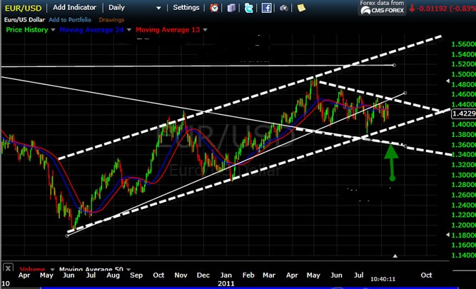Expand Moving Average 34 dropdown arrow
Image resolution: width=476 pixels, height=289 pixels.
128,30
